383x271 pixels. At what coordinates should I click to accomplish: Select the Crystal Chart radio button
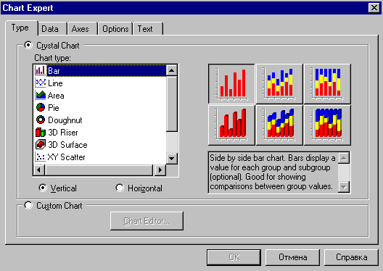pyautogui.click(x=28, y=45)
